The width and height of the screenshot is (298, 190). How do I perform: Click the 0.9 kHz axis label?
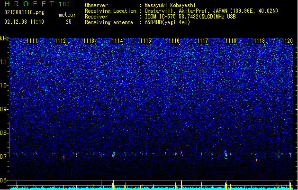4,109
